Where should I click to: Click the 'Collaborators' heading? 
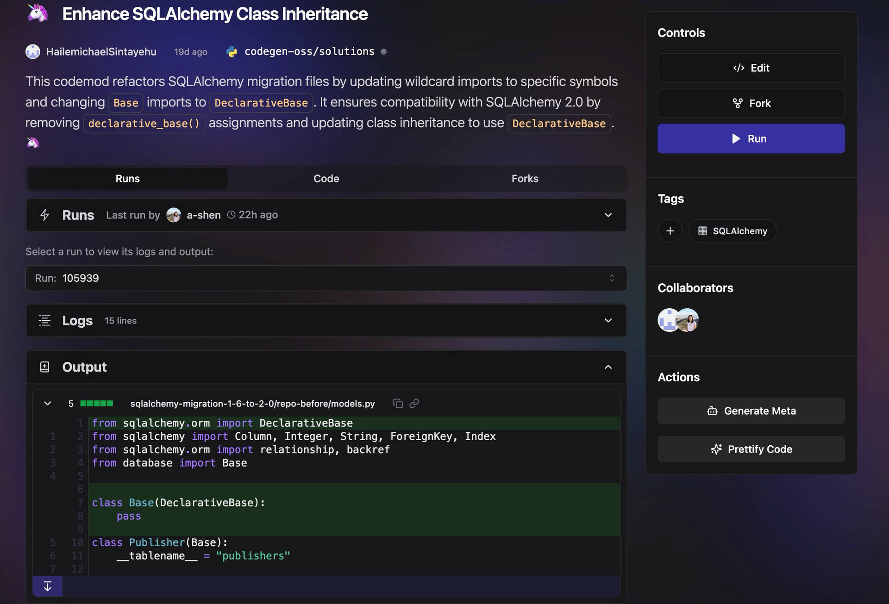tap(695, 288)
